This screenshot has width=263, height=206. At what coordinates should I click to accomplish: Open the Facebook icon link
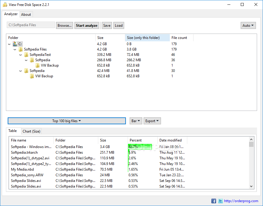tap(213, 201)
